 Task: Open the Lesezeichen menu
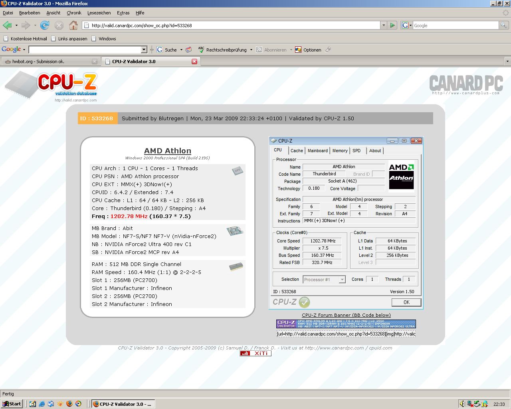point(99,13)
